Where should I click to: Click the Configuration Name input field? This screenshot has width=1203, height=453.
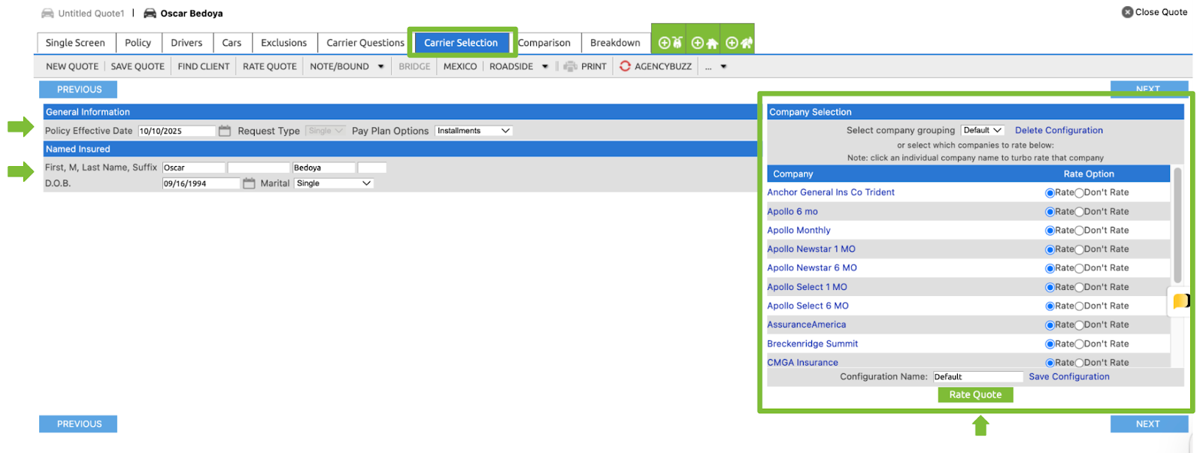[x=977, y=377]
